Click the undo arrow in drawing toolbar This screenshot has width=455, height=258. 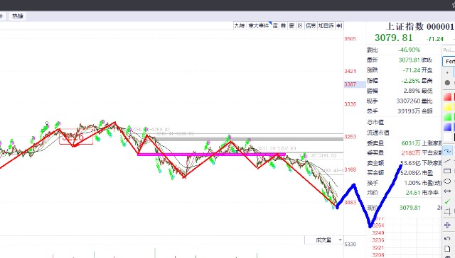(x=447, y=239)
